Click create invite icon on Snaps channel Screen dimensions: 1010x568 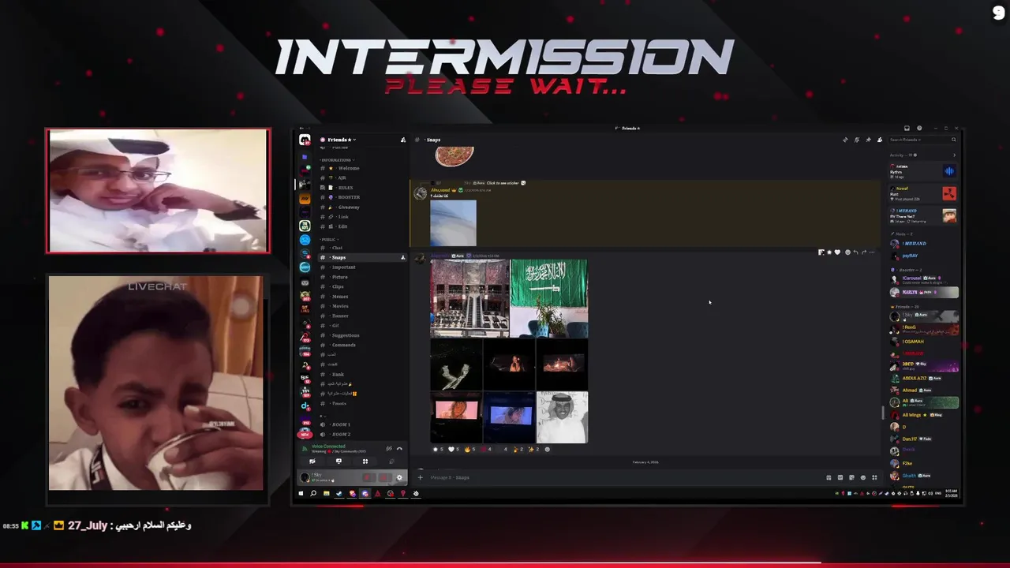point(402,257)
